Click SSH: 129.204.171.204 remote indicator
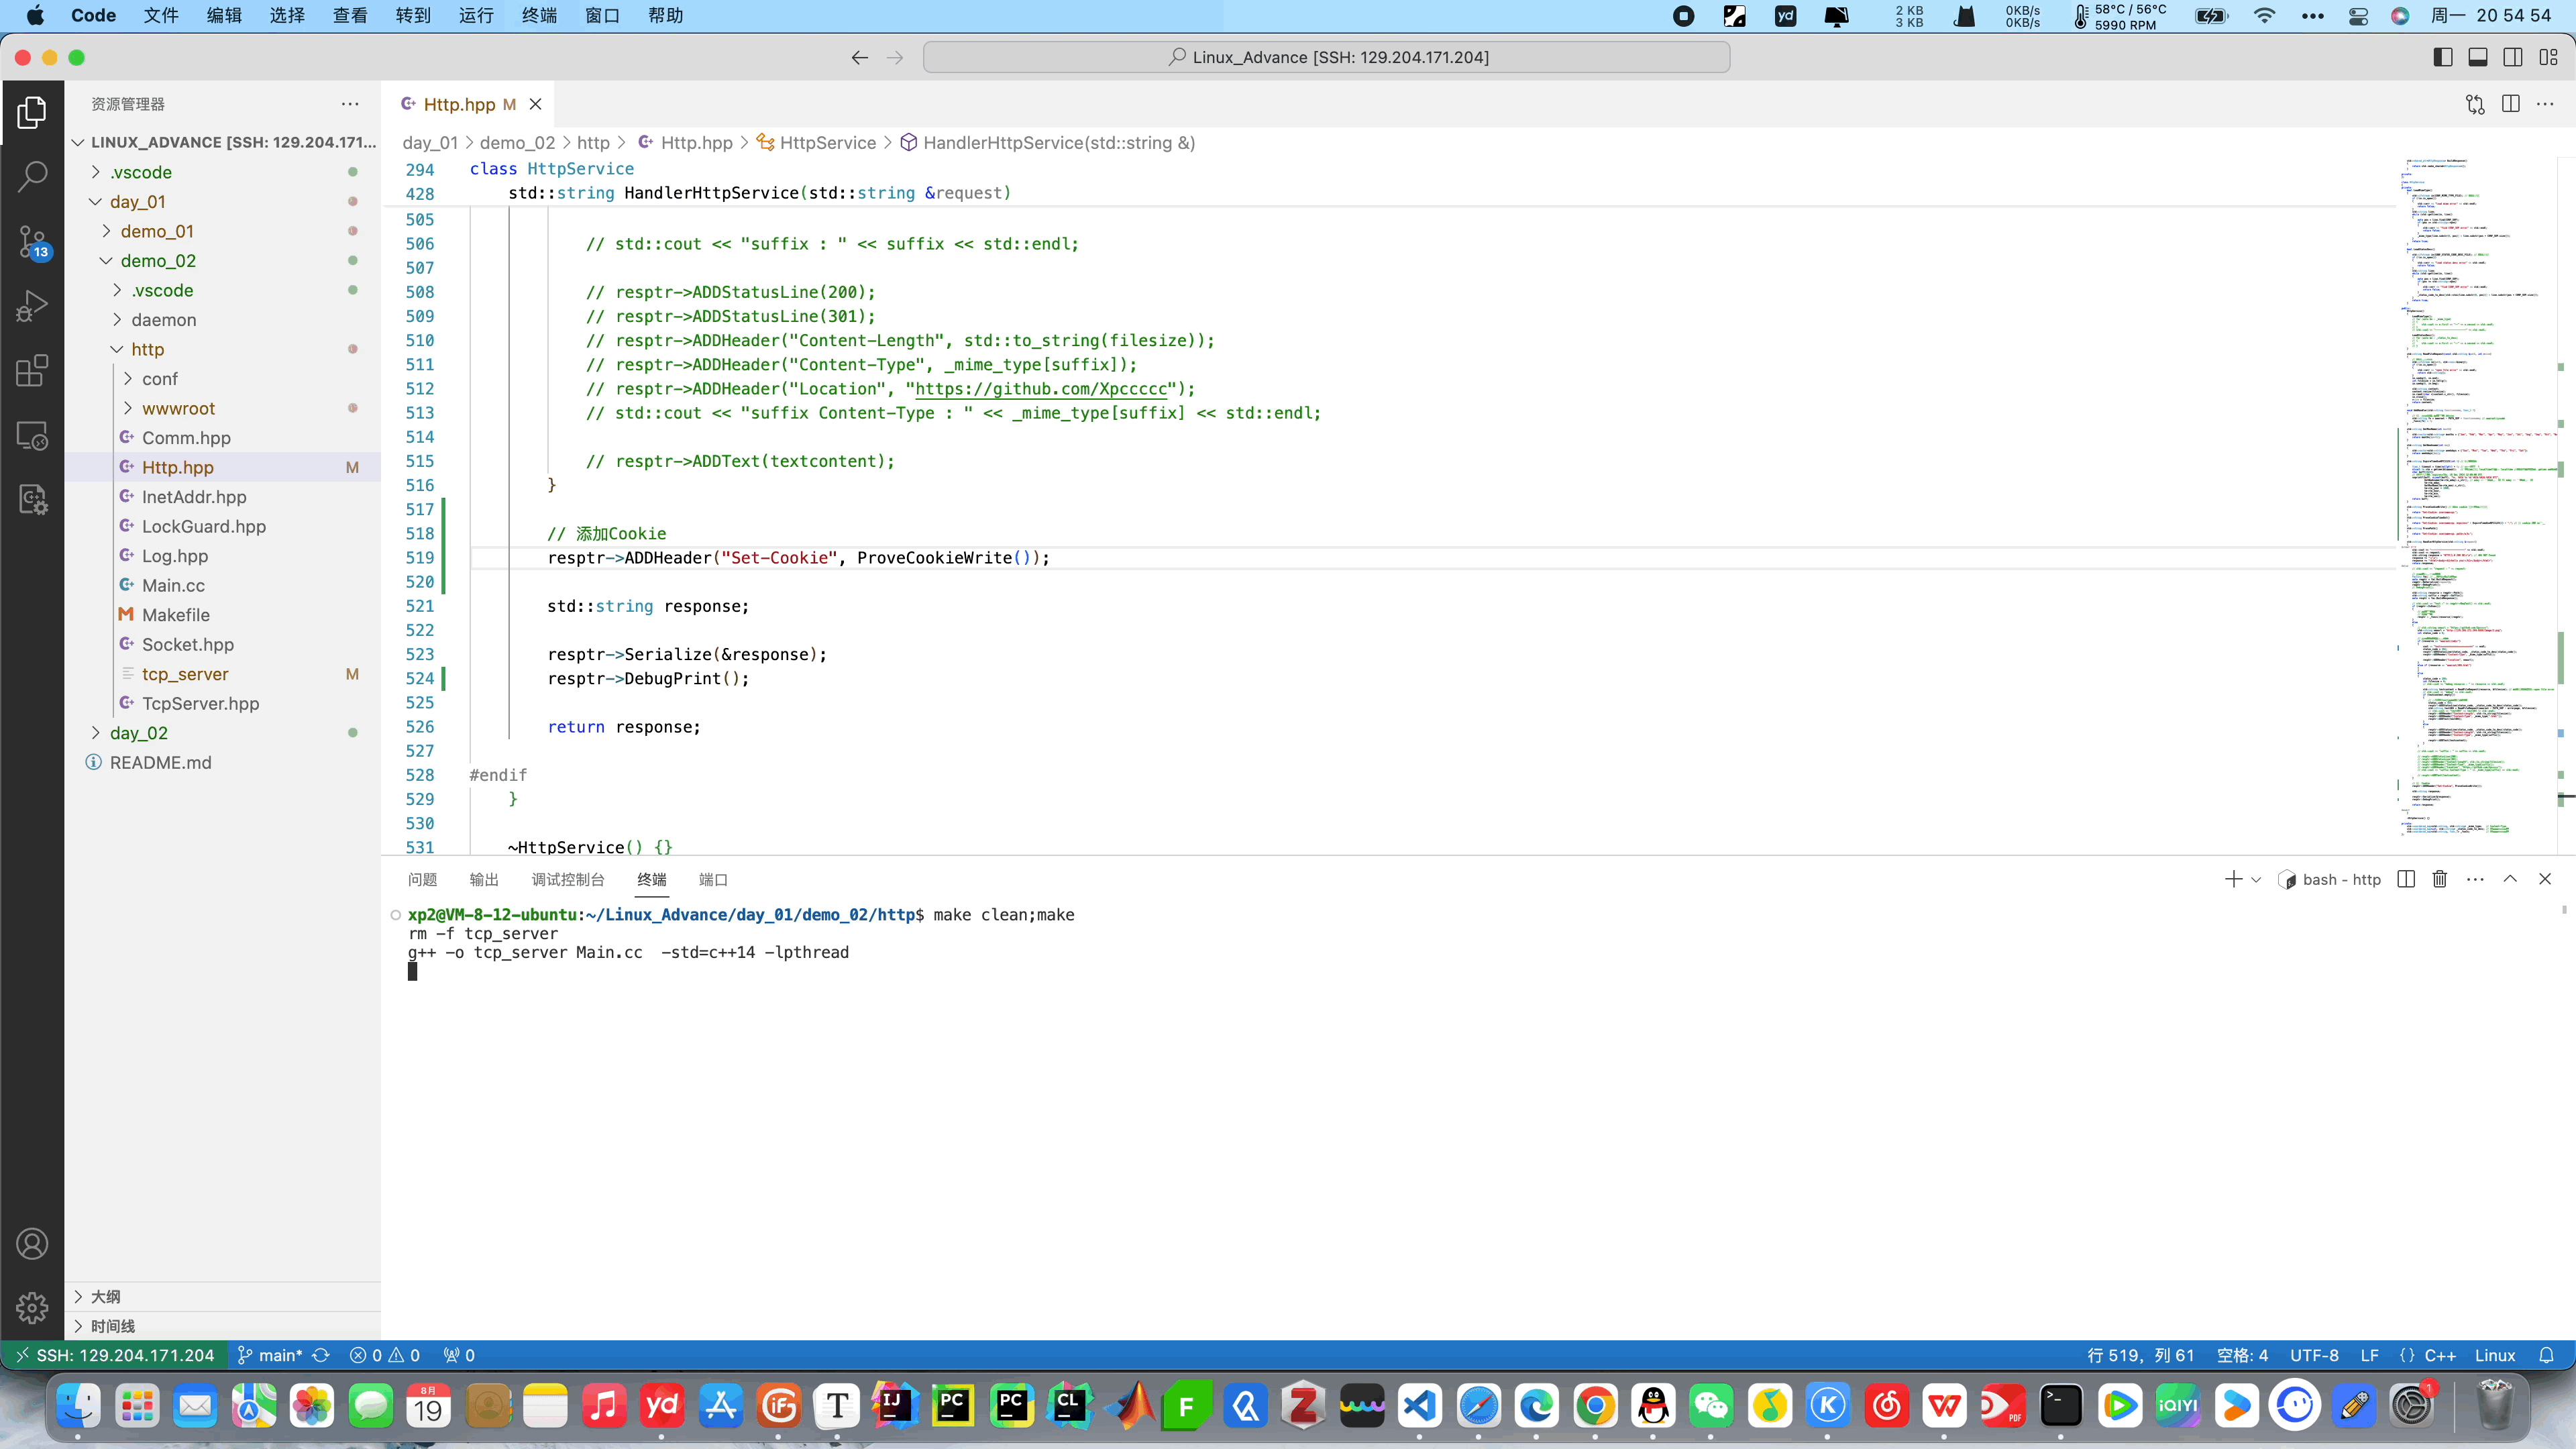 [x=115, y=1356]
